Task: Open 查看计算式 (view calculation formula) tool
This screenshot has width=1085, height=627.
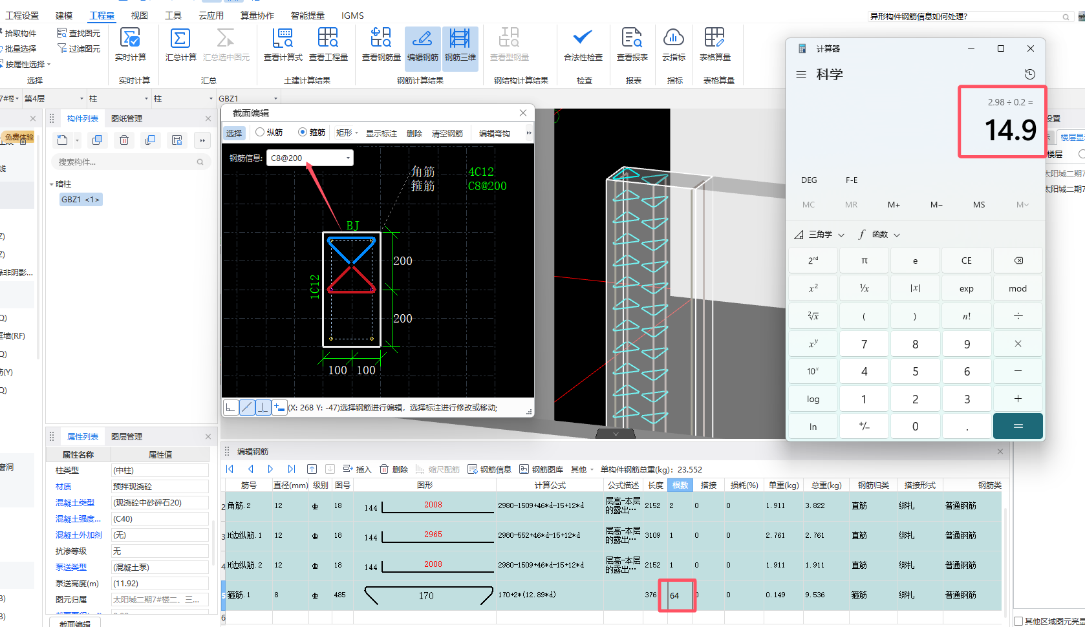Action: [x=283, y=45]
